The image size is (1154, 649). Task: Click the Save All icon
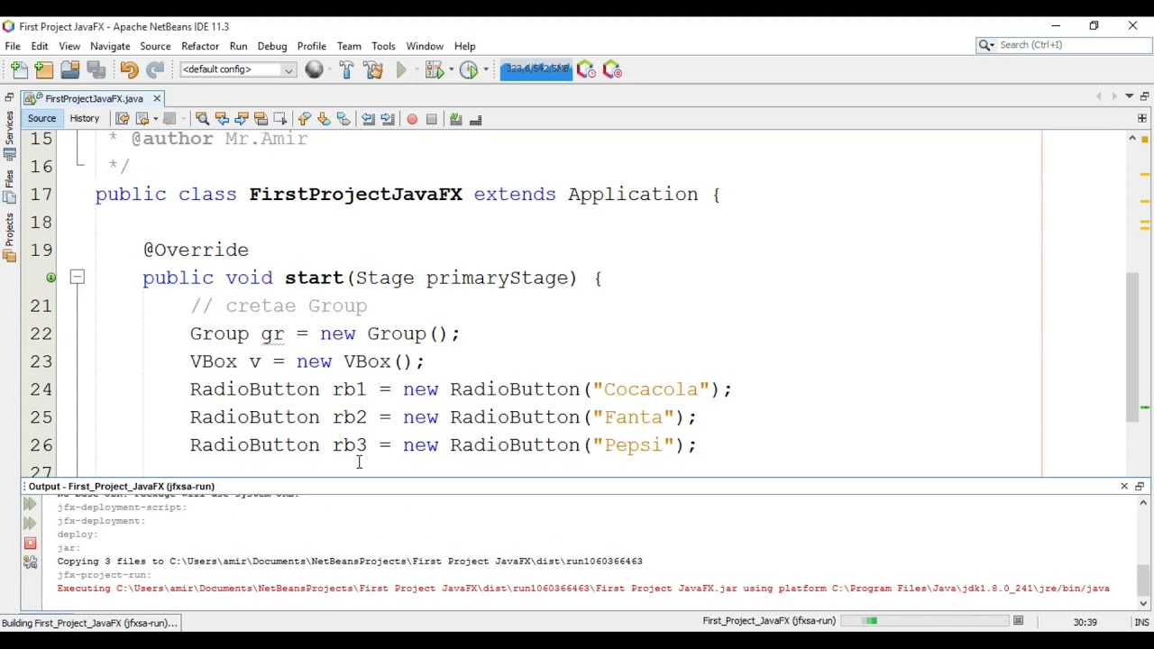(x=96, y=69)
